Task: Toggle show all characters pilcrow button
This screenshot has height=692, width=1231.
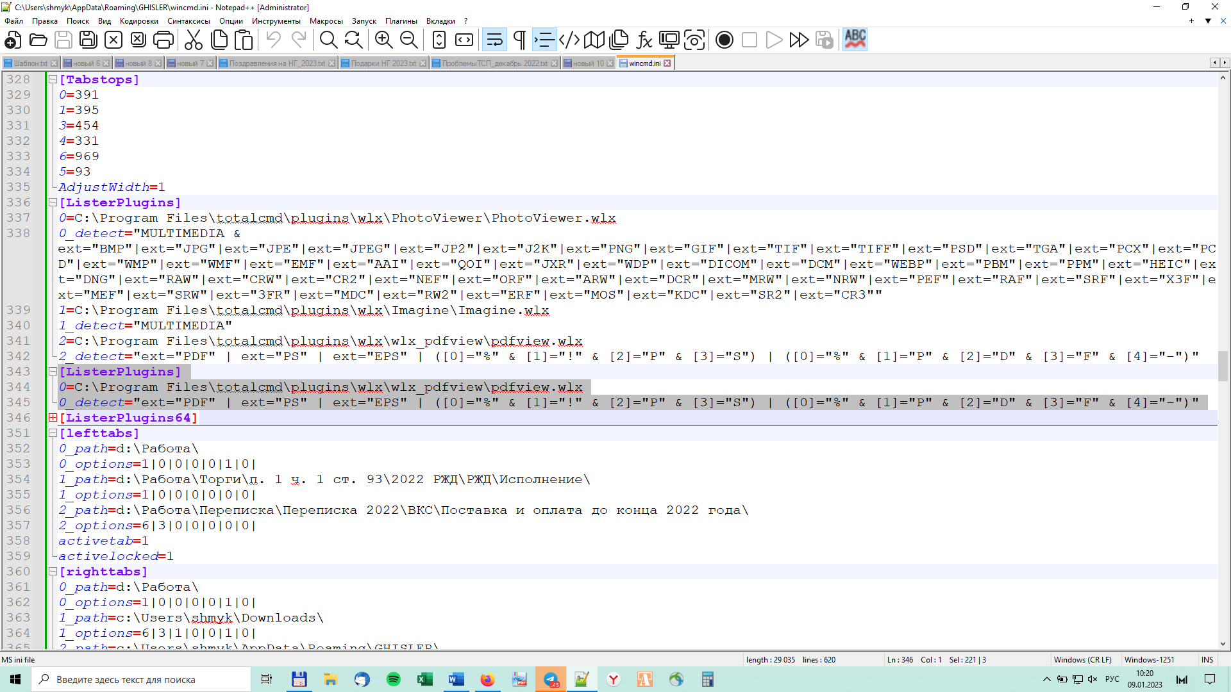Action: point(519,40)
